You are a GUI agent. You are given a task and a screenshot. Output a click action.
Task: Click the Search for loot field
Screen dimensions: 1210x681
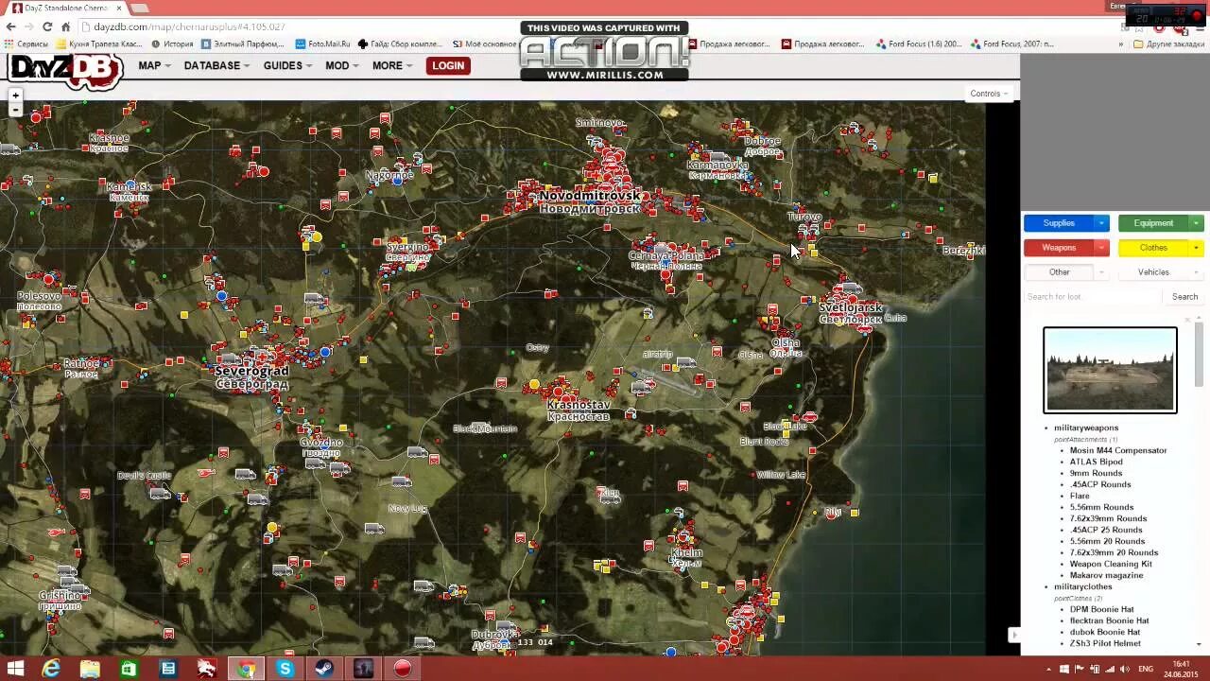click(1094, 297)
